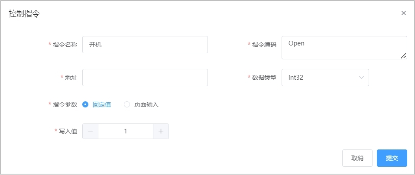415x175 pixels.
Task: Click the chevron arrow in 数据类型 select
Action: (x=361, y=78)
